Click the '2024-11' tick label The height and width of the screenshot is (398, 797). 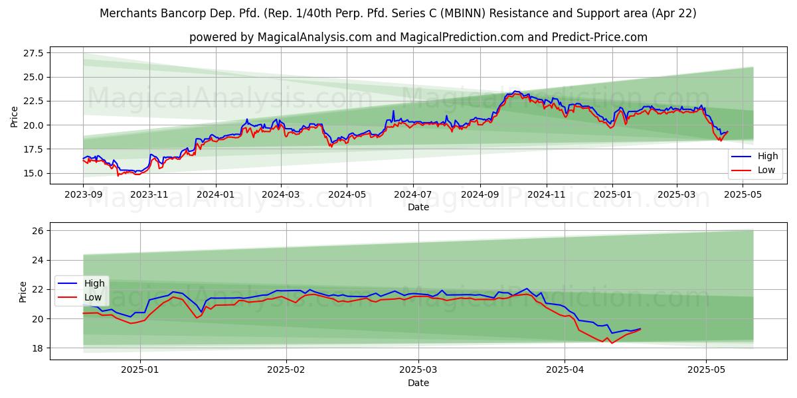[x=547, y=195]
